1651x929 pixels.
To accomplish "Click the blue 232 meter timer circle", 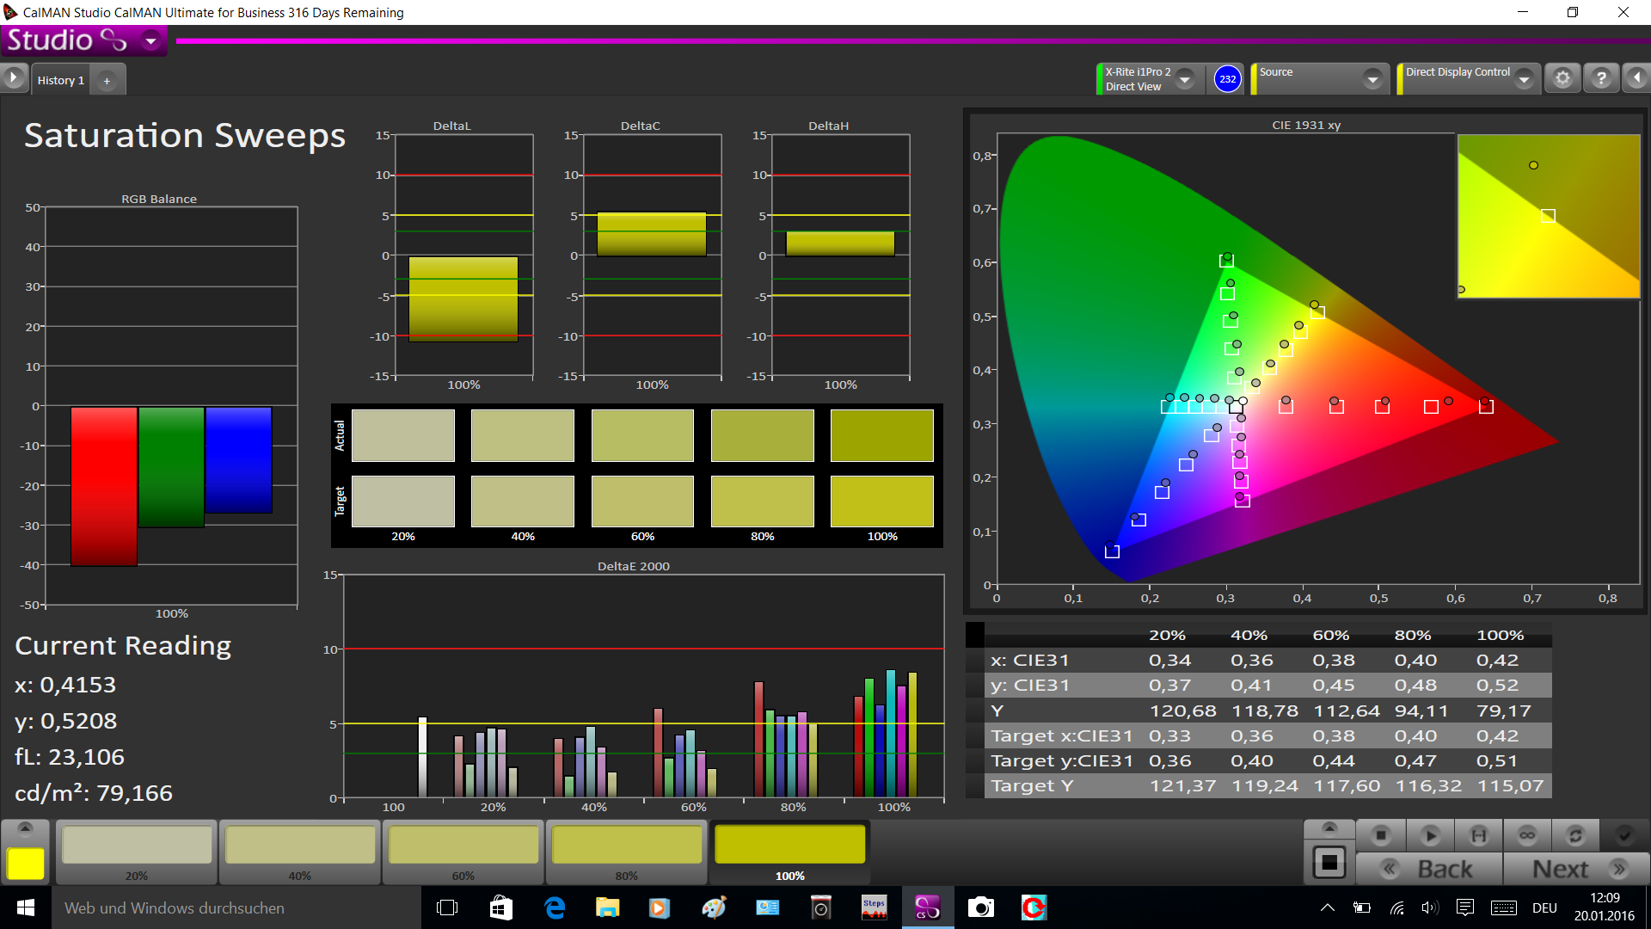I will pos(1227,79).
